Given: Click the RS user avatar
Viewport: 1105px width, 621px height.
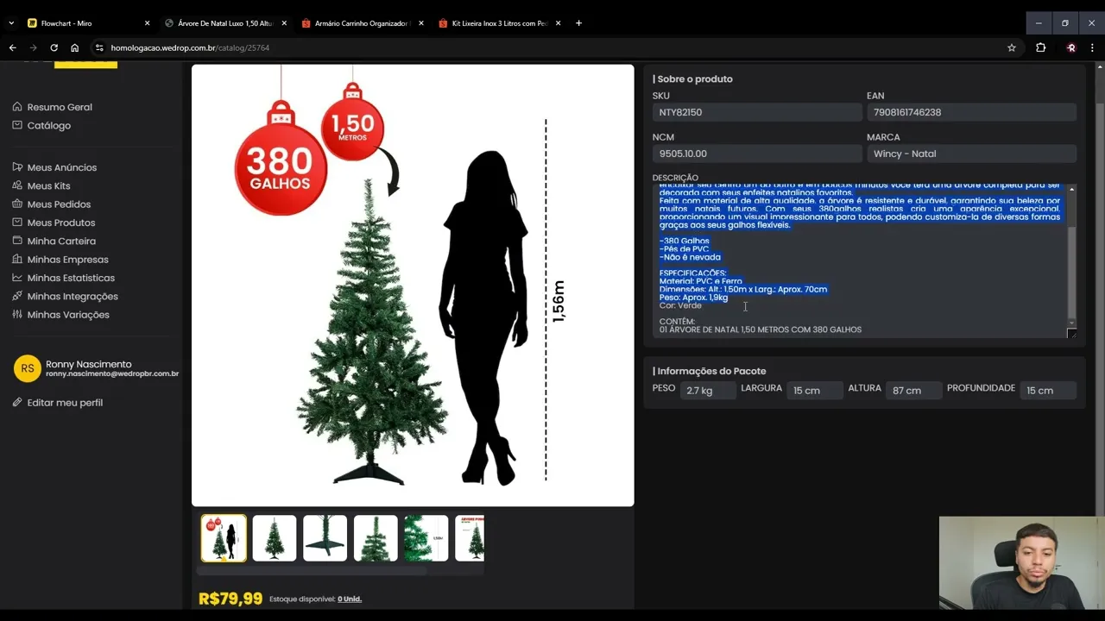Looking at the screenshot, I should coord(28,368).
